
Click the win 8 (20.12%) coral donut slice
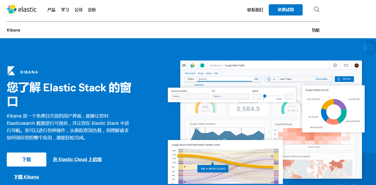click(x=332, y=121)
